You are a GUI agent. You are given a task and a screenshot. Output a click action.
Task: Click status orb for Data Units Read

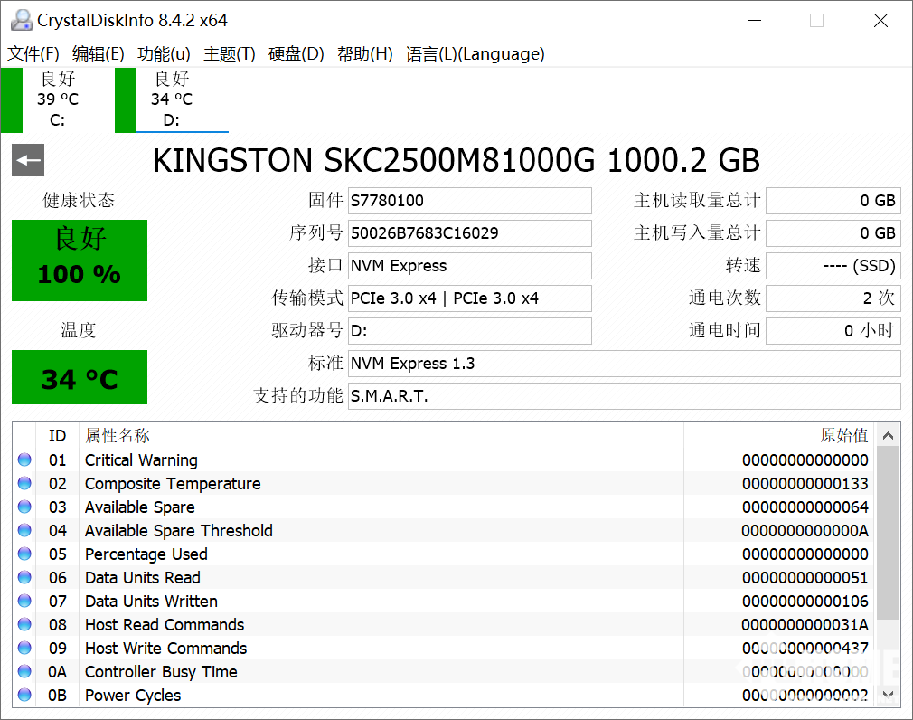[24, 577]
